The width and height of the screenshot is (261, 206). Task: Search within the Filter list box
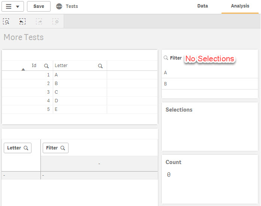[166, 58]
